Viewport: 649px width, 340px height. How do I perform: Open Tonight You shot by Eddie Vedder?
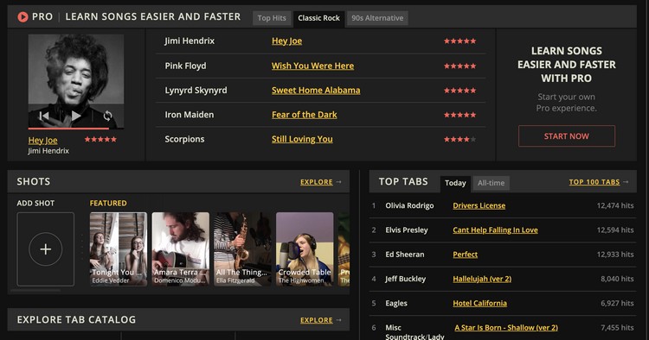tap(119, 249)
